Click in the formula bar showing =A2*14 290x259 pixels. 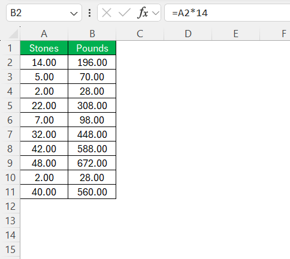click(x=227, y=13)
